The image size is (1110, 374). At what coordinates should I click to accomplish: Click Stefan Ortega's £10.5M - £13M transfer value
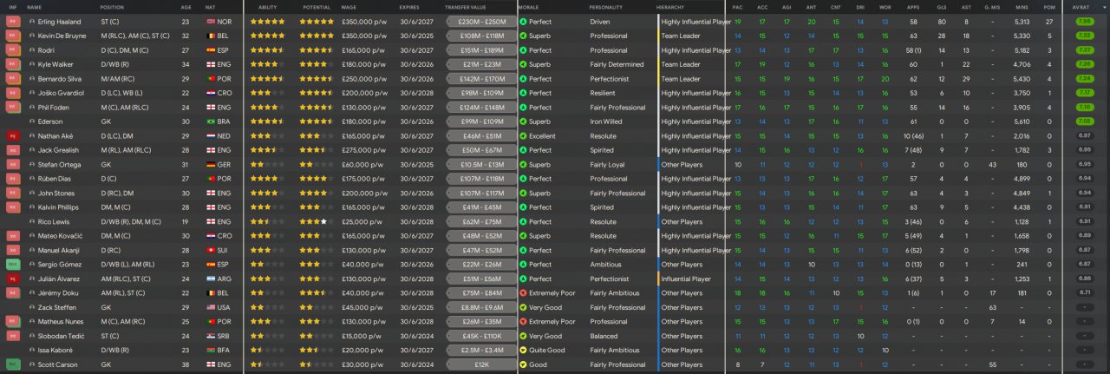[480, 165]
